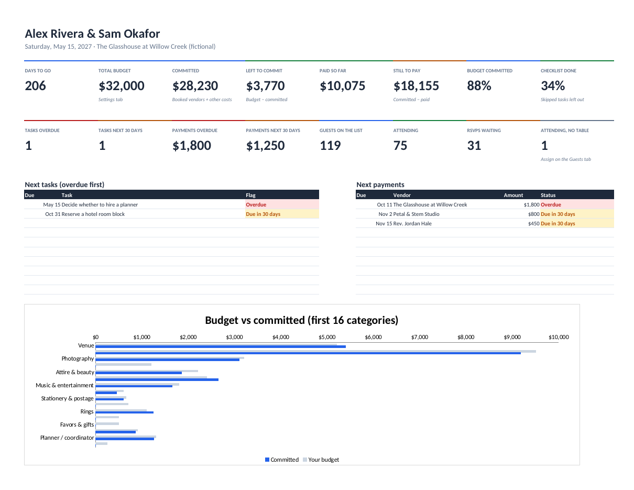Select the blue Committed bar for Venue
Image resolution: width=634 pixels, height=490 pixels.
tap(221, 346)
